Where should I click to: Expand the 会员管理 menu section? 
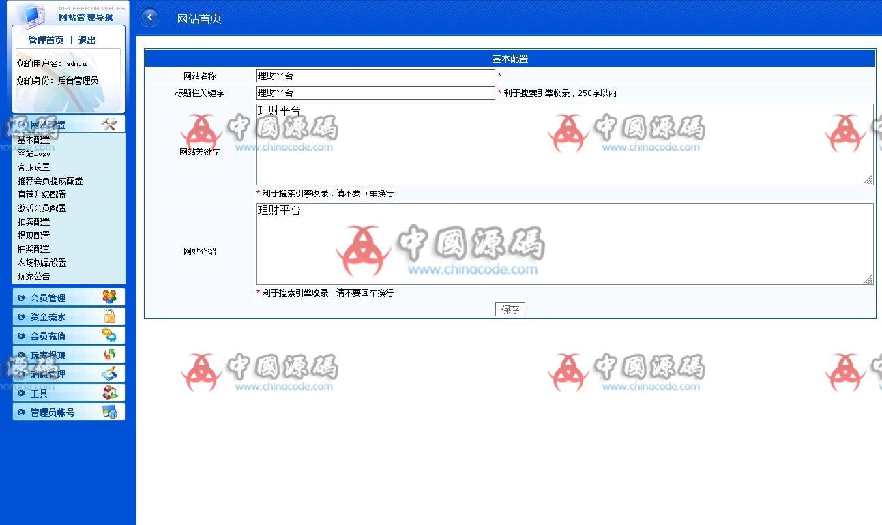pos(48,298)
